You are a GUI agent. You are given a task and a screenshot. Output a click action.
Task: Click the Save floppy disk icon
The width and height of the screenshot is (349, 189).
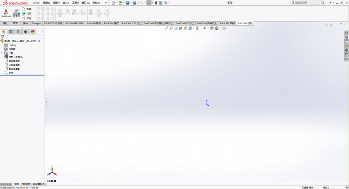pyautogui.click(x=127, y=3)
